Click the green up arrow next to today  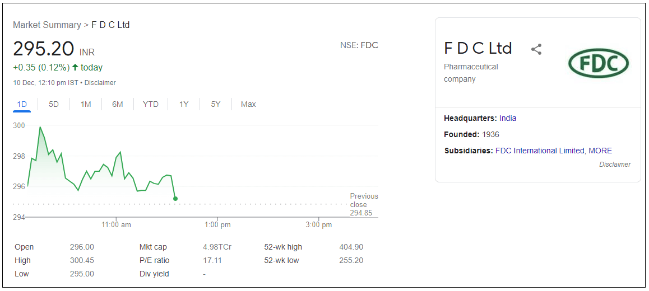coord(75,68)
